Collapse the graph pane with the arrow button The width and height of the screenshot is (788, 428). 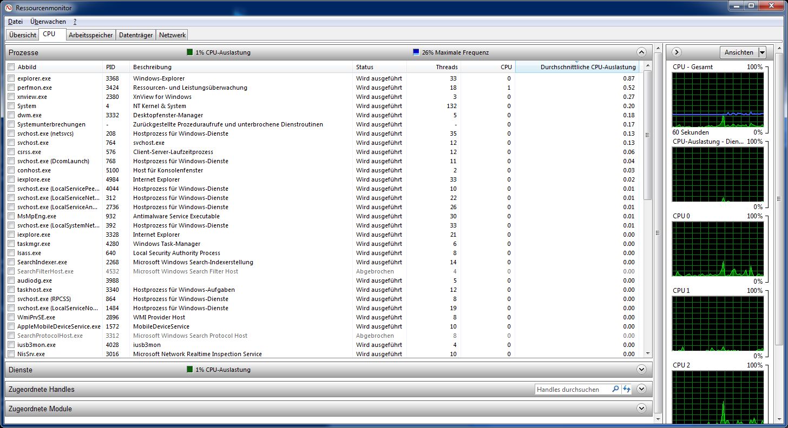677,52
